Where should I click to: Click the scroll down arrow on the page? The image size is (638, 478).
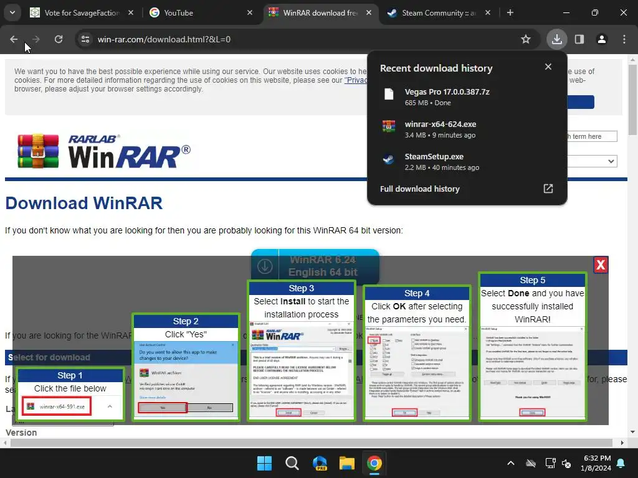click(x=632, y=432)
